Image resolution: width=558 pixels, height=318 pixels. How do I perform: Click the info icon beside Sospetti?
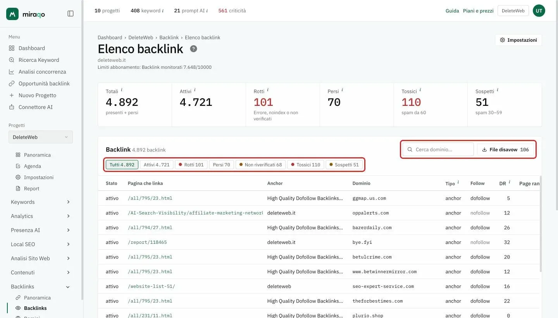498,90
